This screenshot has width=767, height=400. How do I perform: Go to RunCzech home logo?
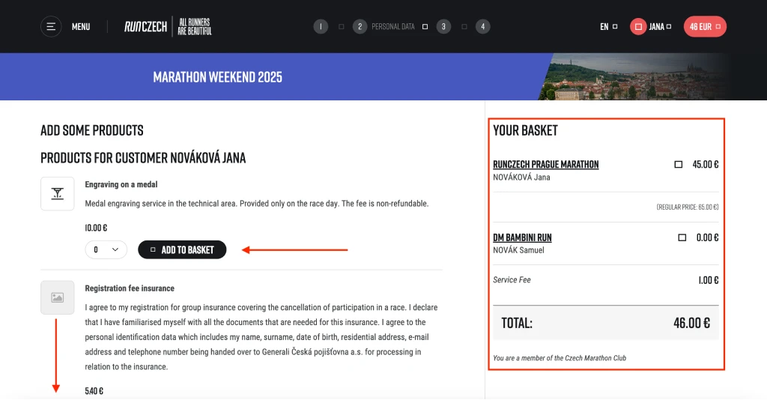pyautogui.click(x=146, y=26)
